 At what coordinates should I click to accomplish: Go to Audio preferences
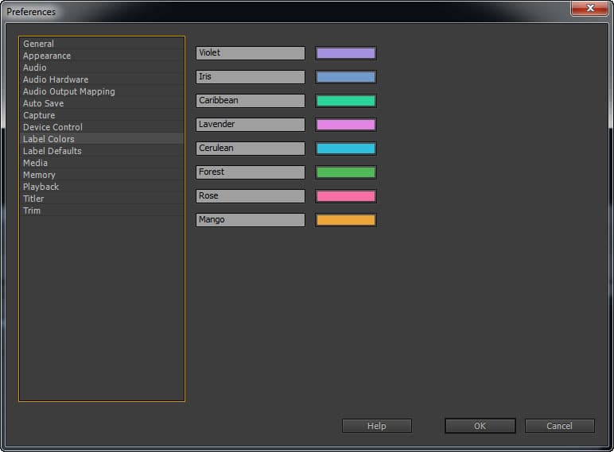(x=102, y=68)
